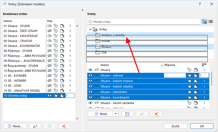Select the TZB folder in the tree

104,52
